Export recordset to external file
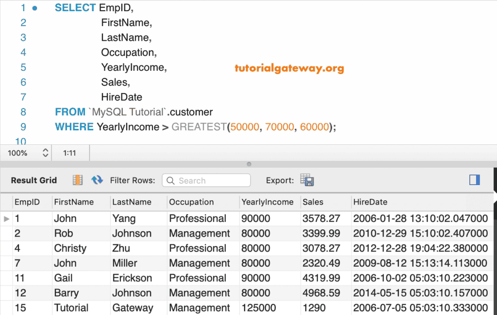 (x=307, y=180)
